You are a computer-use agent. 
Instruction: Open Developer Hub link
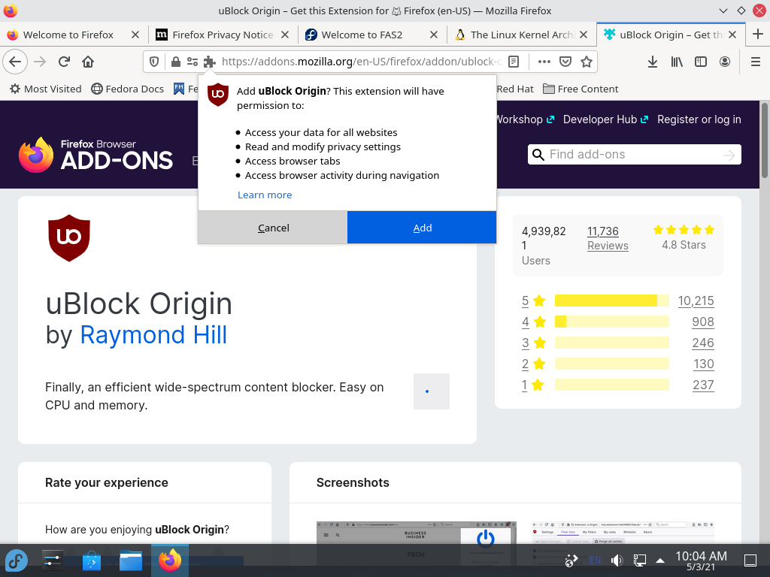605,119
